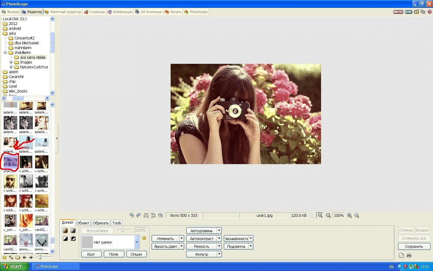Switch to the Вьювер tab
The width and height of the screenshot is (433, 271).
pyautogui.click(x=10, y=12)
